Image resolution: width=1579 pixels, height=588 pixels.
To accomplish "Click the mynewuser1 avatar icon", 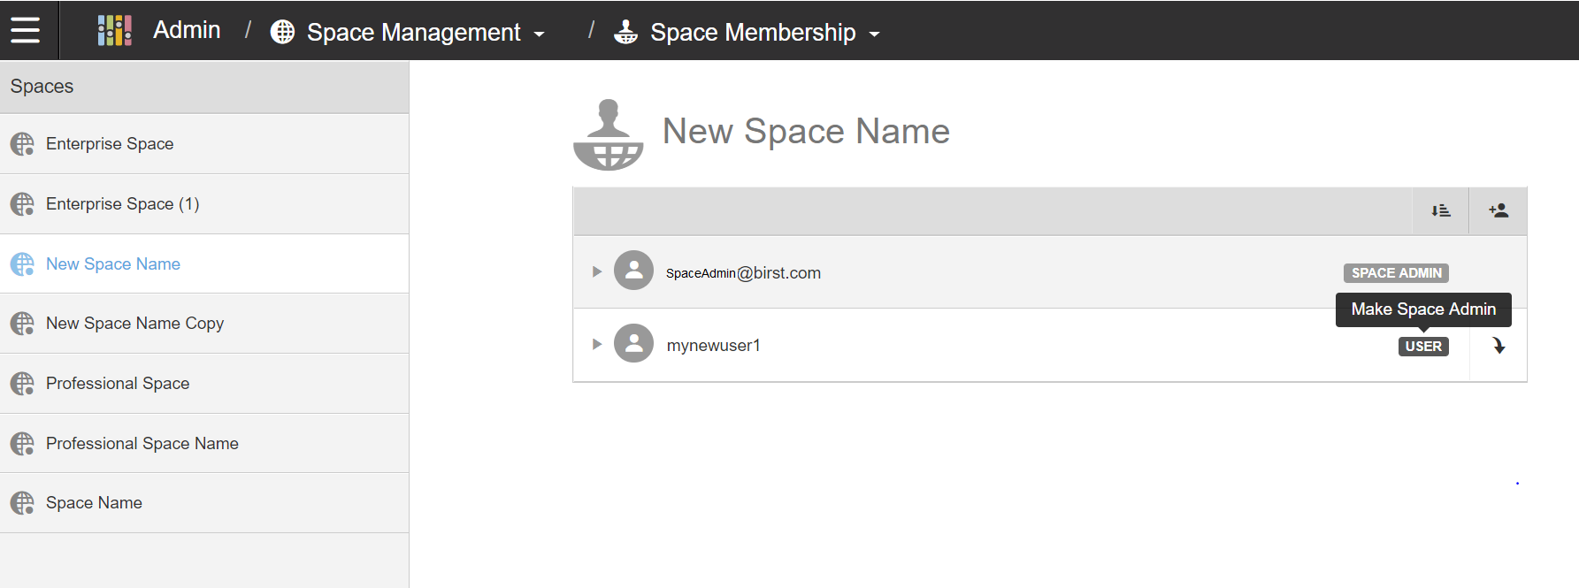I will [x=633, y=344].
